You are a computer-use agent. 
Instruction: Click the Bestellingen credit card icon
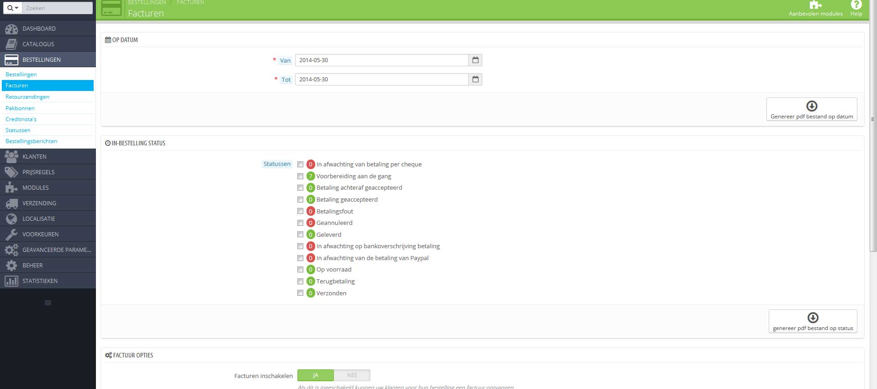[11, 60]
